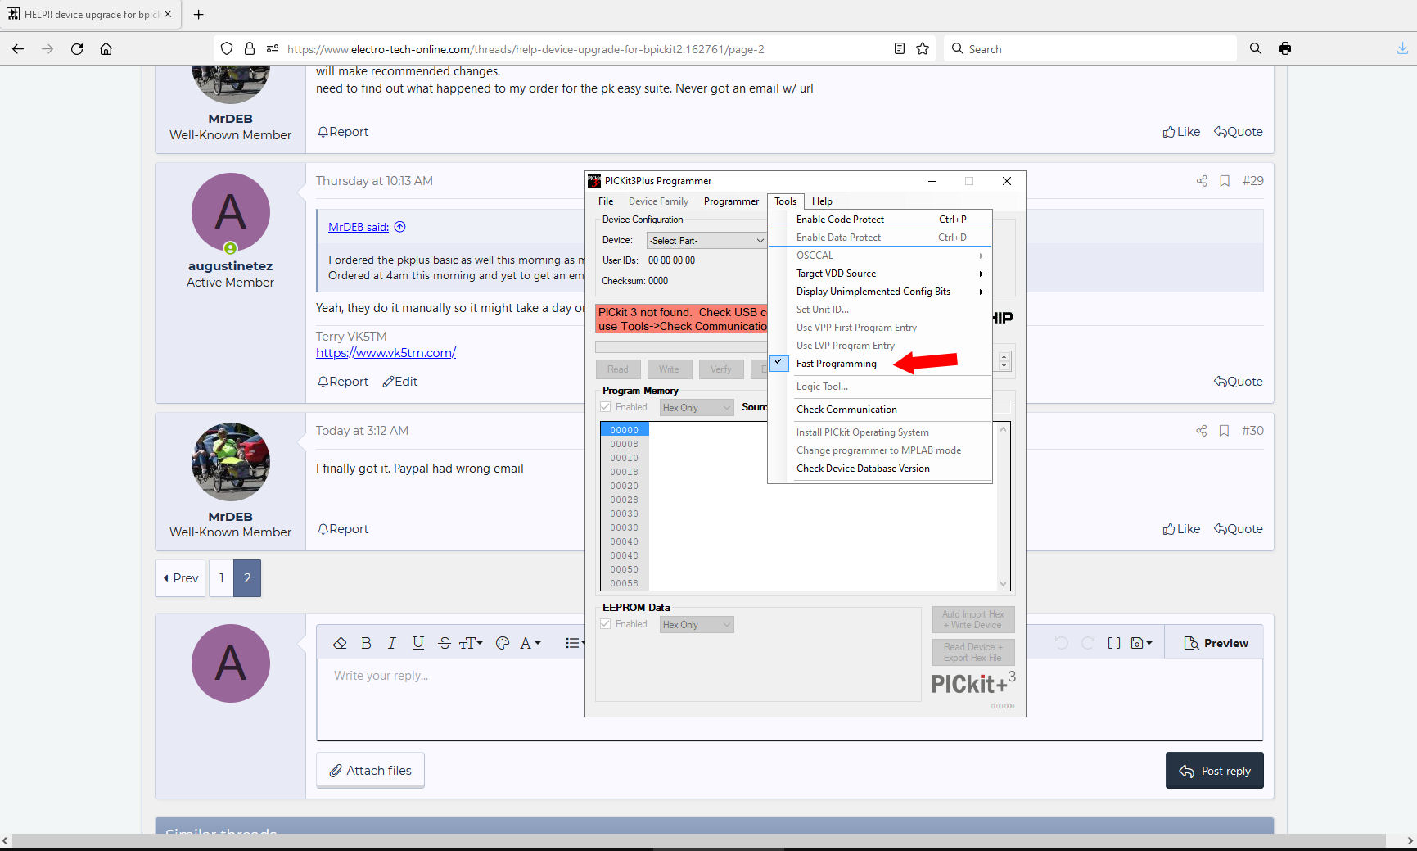
Task: Click the Undo icon in editor
Action: (1062, 643)
